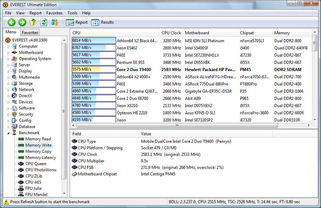This screenshot has width=321, height=208.
Task: Select the CPU Queen benchmark
Action: (x=36, y=164)
